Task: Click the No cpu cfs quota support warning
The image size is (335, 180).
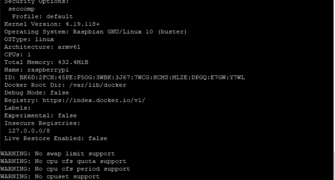Action: pyautogui.click(x=63, y=162)
